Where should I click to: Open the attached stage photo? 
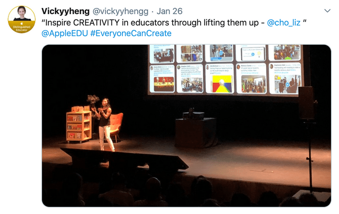tap(186, 126)
